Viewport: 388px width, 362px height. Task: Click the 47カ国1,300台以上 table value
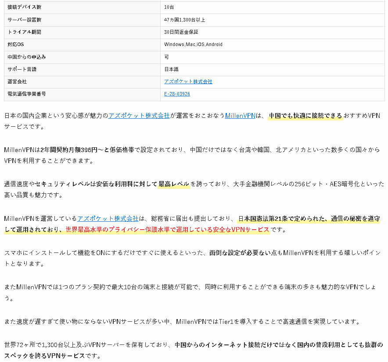point(184,20)
